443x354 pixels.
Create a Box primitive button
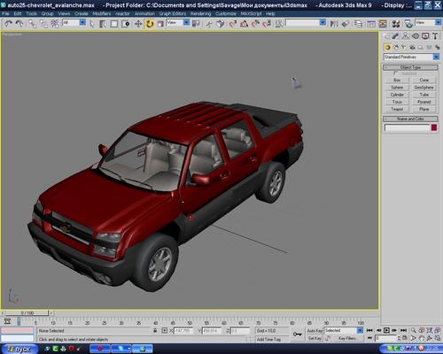point(397,80)
